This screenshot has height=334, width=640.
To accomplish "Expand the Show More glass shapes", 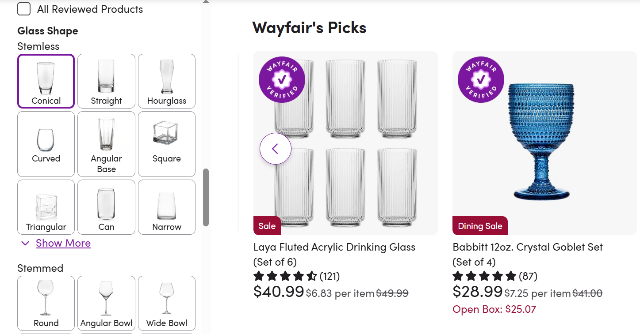I will tap(63, 243).
